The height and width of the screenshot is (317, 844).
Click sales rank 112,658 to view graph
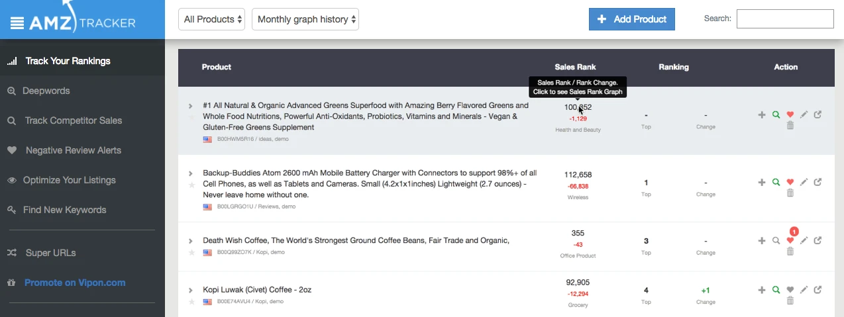(578, 175)
